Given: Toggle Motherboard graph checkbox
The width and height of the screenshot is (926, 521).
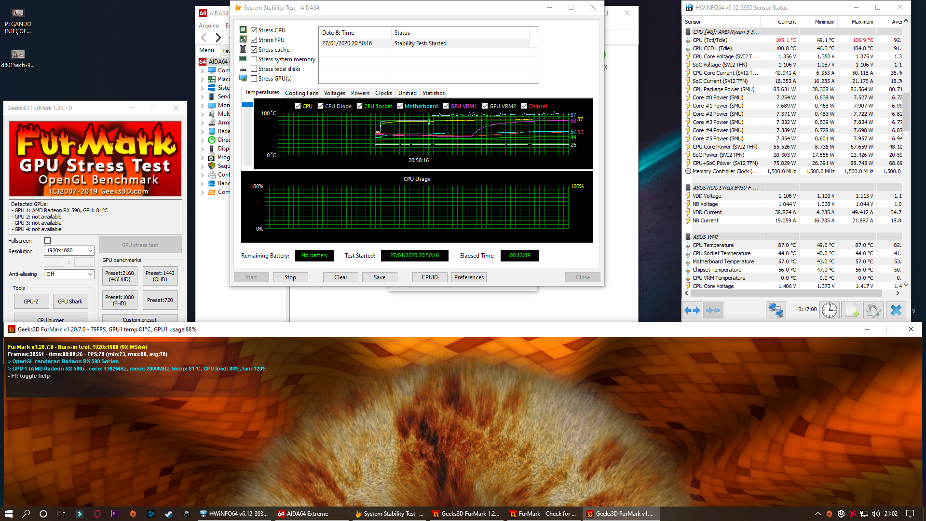Looking at the screenshot, I should (x=400, y=106).
